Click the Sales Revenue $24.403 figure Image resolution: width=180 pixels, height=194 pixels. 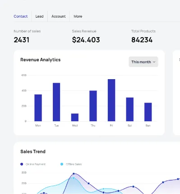point(86,40)
